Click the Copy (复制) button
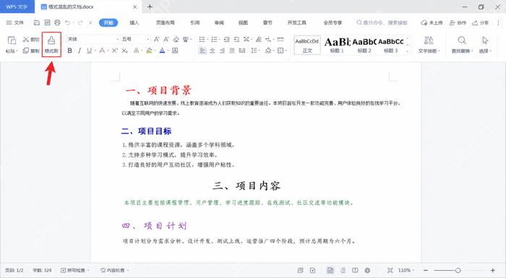This screenshot has width=506, height=278. 30,51
